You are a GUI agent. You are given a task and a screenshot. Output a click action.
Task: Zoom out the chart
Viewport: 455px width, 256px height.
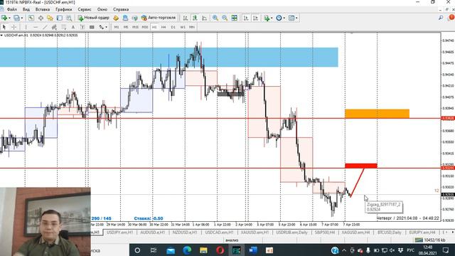click(225, 18)
